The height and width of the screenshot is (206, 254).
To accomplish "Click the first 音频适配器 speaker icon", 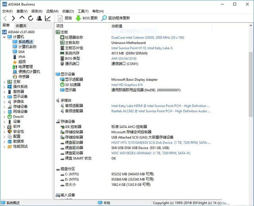I will (x=62, y=106).
